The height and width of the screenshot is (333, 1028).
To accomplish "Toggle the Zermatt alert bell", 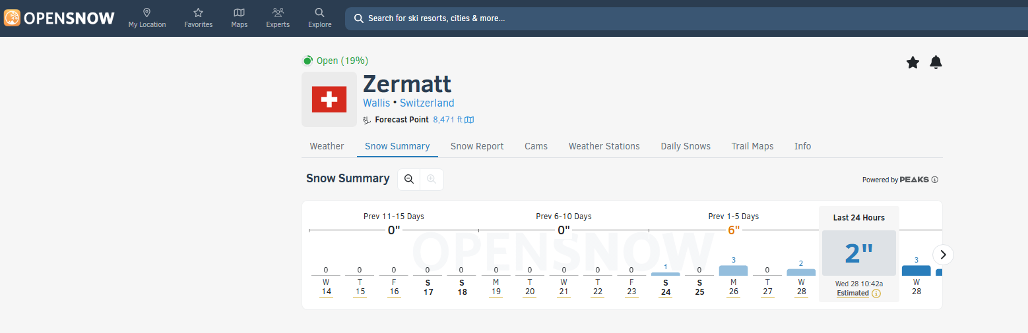I will click(x=936, y=63).
